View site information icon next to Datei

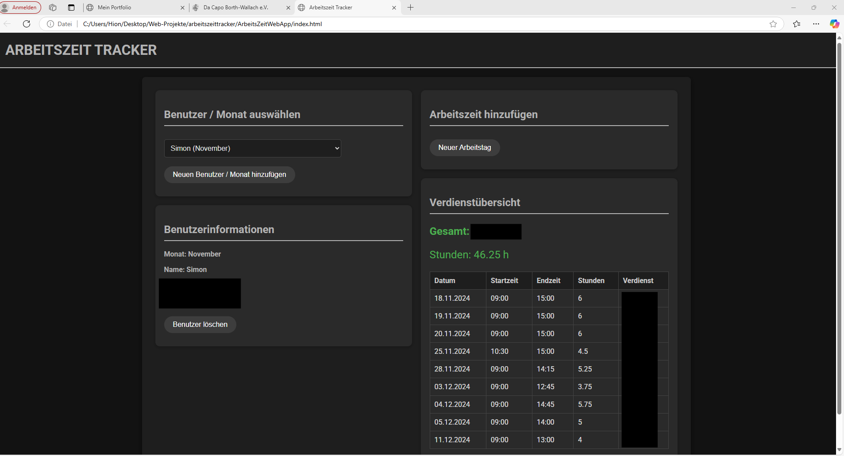(50, 24)
